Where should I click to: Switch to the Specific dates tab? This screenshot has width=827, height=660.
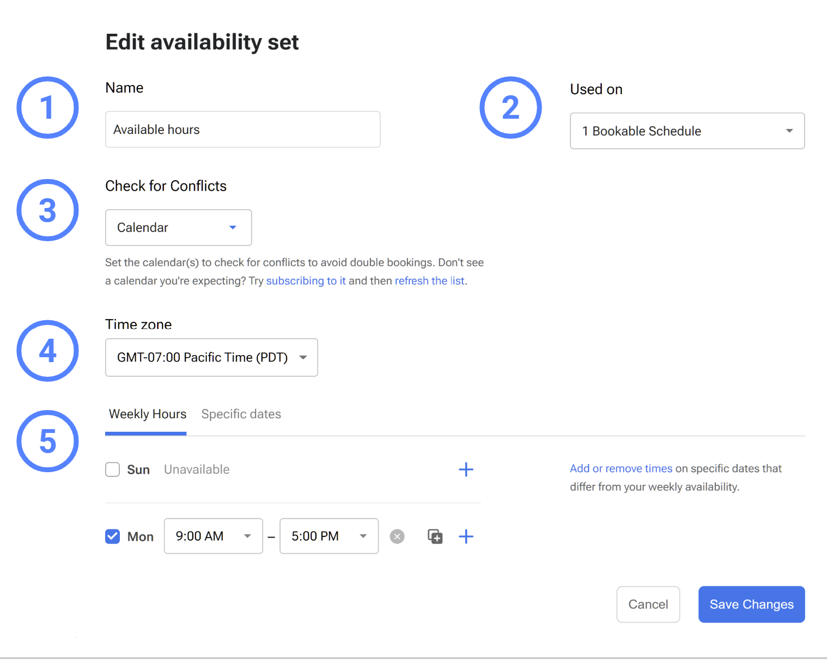[x=241, y=414]
